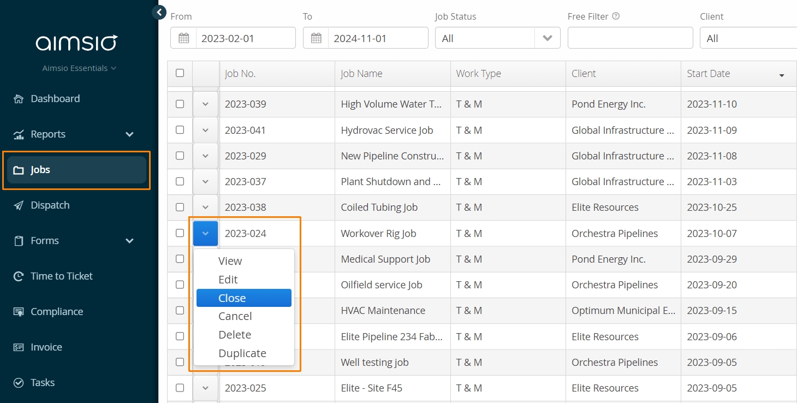Screen dimensions: 797x403
Task: Click the From date field 2023-02-01
Action: point(246,38)
